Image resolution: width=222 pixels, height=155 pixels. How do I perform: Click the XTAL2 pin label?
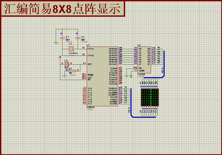91,55
